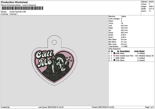Viewport: 155px width, 109px height.
Task: Click the heart keychain embroidery design preview
Action: coord(54,60)
